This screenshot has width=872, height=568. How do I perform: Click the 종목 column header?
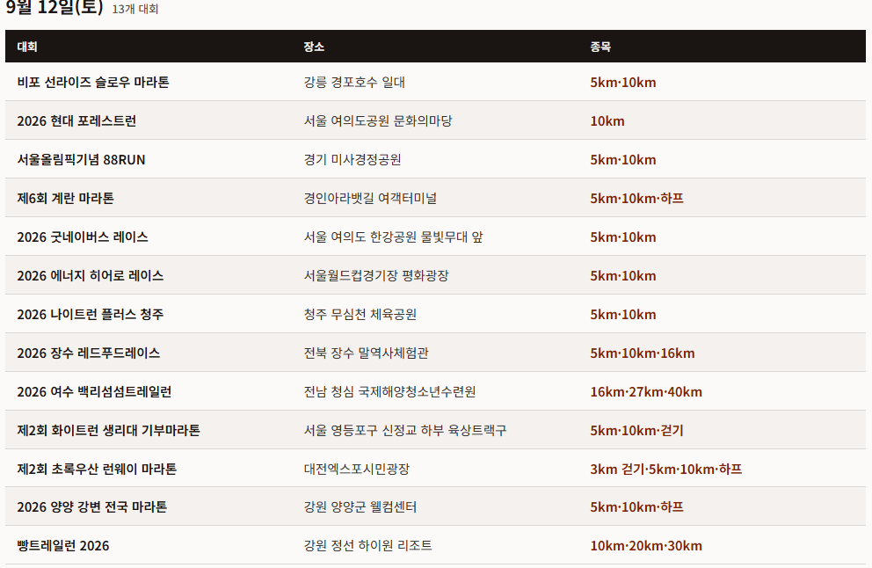(x=600, y=47)
